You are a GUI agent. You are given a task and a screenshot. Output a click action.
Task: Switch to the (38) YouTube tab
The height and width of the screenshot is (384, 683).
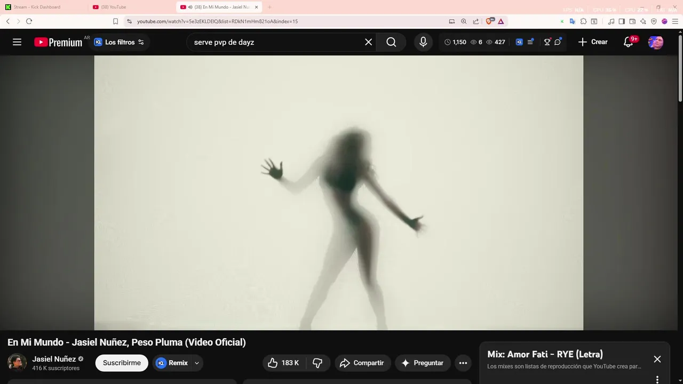tap(132, 7)
